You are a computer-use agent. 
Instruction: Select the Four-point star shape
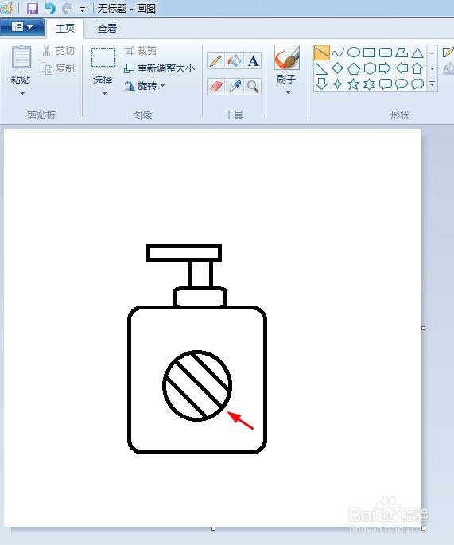337,84
